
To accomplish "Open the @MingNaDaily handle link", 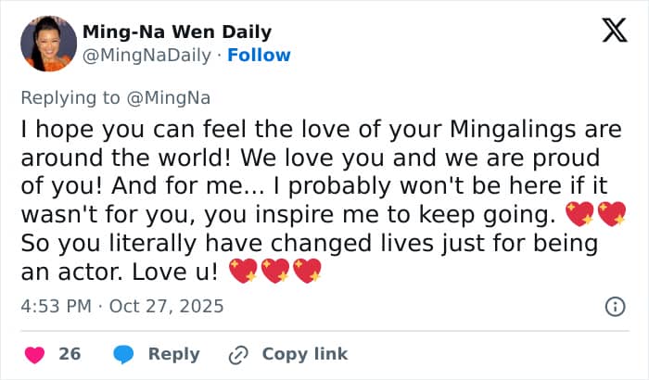I will 147,55.
